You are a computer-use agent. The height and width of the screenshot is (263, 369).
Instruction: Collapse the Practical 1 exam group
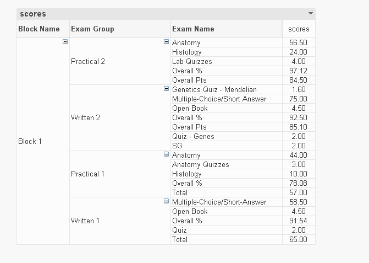(166, 154)
